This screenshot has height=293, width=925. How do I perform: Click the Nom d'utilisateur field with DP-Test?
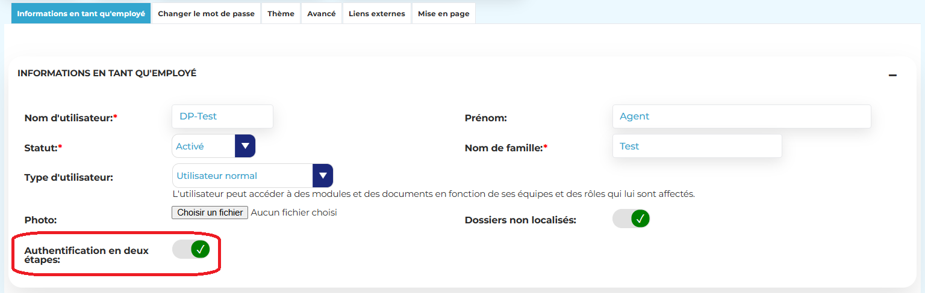222,116
